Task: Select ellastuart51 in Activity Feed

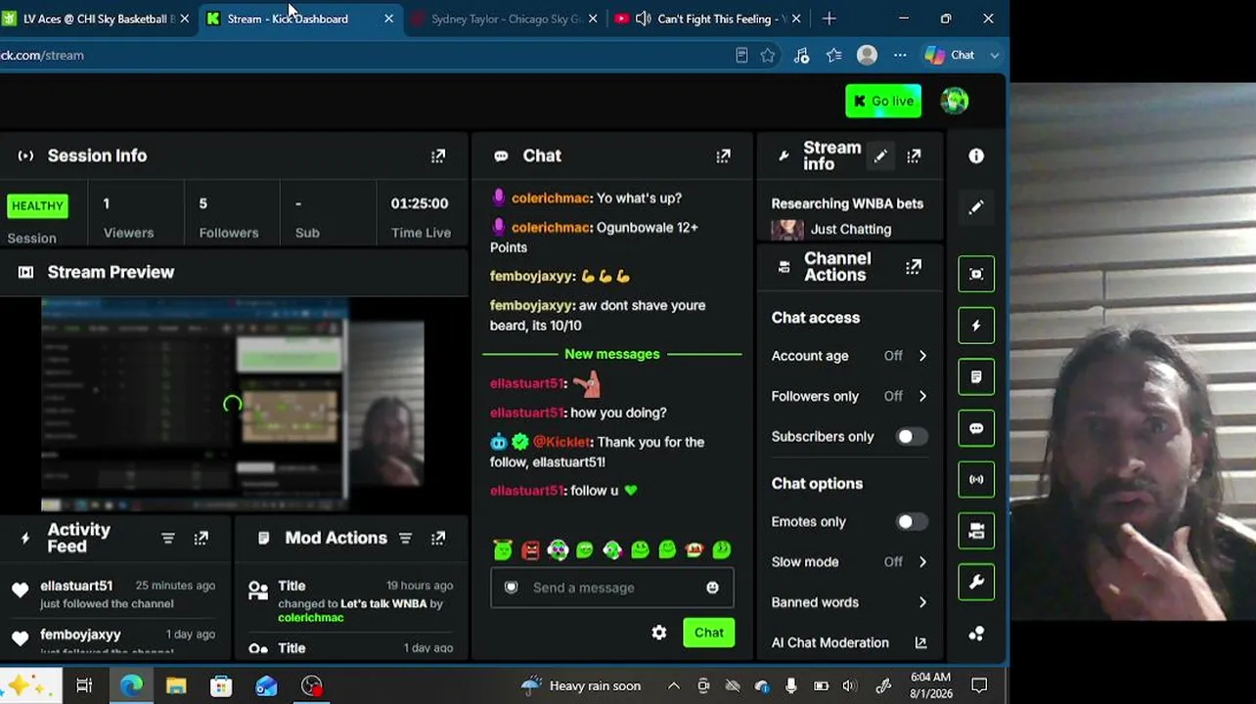Action: click(76, 586)
